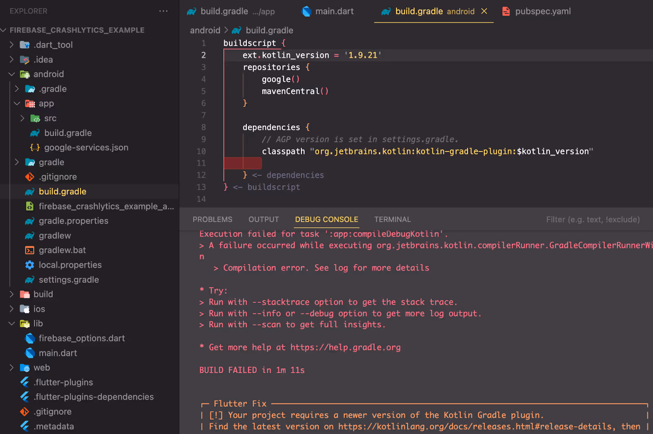Click the web folder icon
This screenshot has height=434, width=653.
point(24,368)
